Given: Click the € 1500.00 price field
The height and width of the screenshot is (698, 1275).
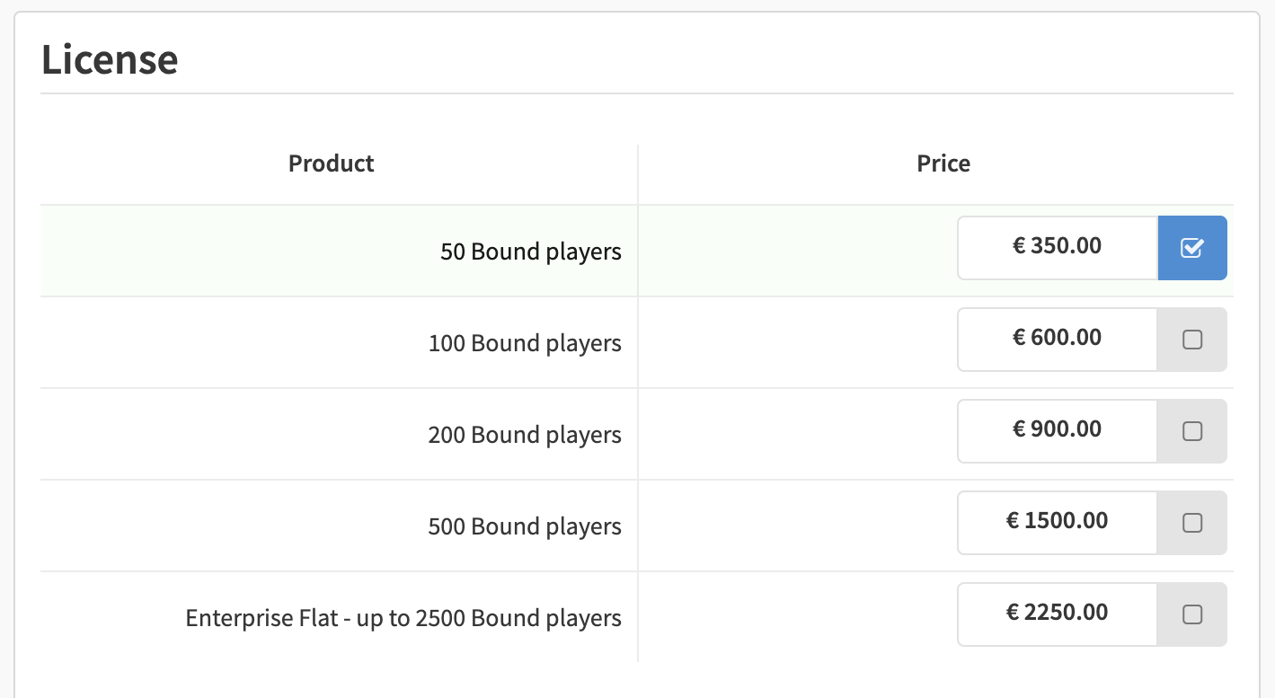Looking at the screenshot, I should coord(1058,523).
